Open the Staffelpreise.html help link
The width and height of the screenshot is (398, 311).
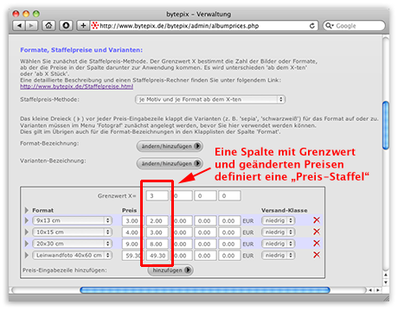click(77, 86)
